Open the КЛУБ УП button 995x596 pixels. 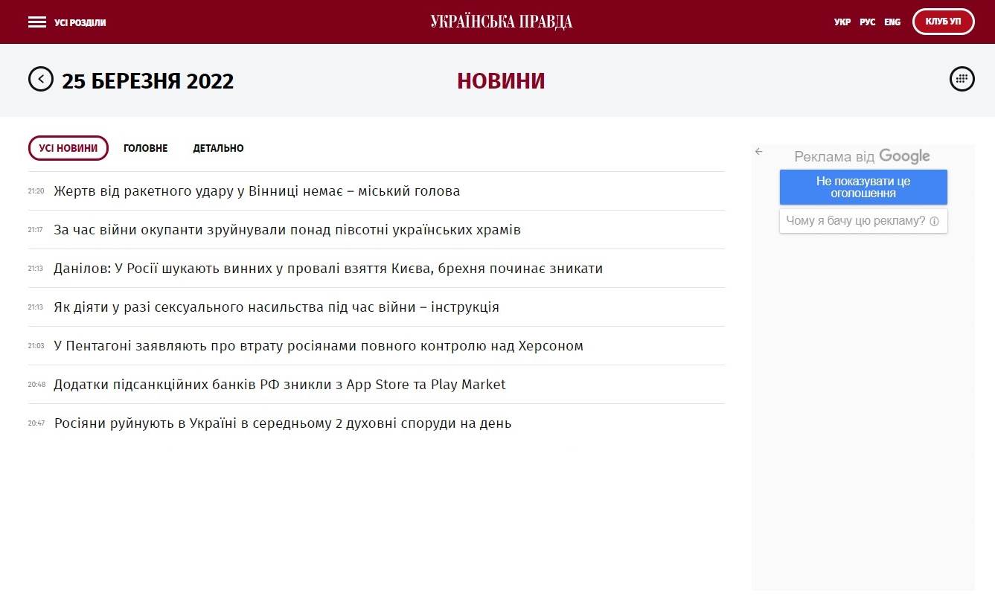tap(944, 22)
